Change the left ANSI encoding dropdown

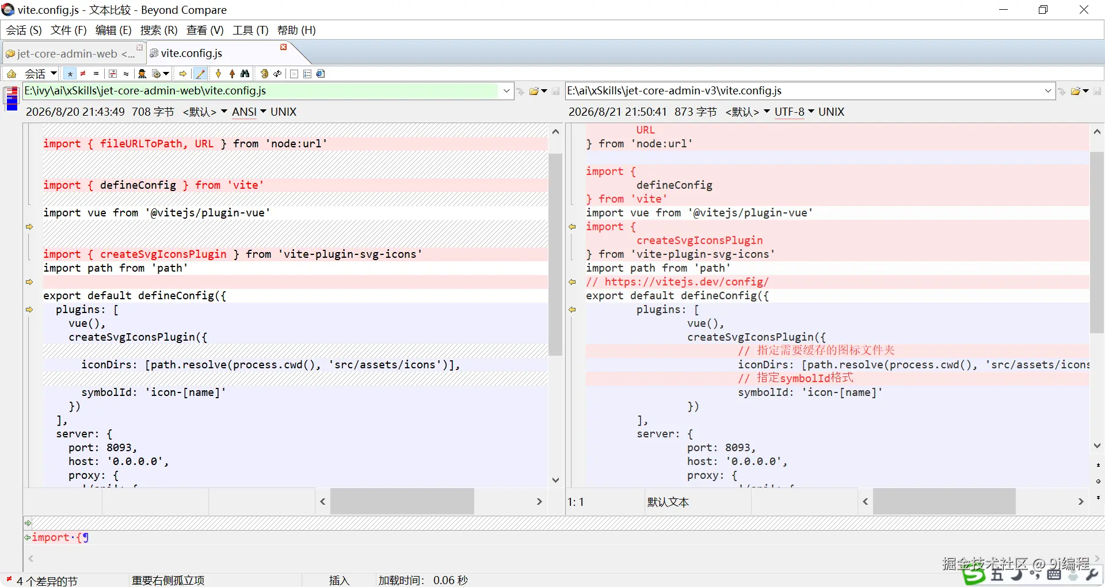249,112
